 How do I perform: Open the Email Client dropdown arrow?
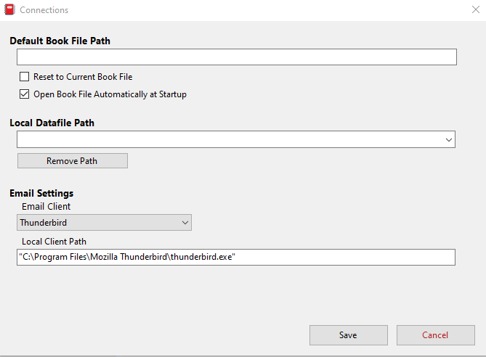click(x=185, y=223)
